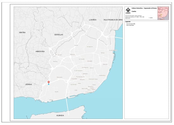This screenshot has height=125, width=174.
Task: Click the Lisboa ship logo
Action: [x=128, y=11]
